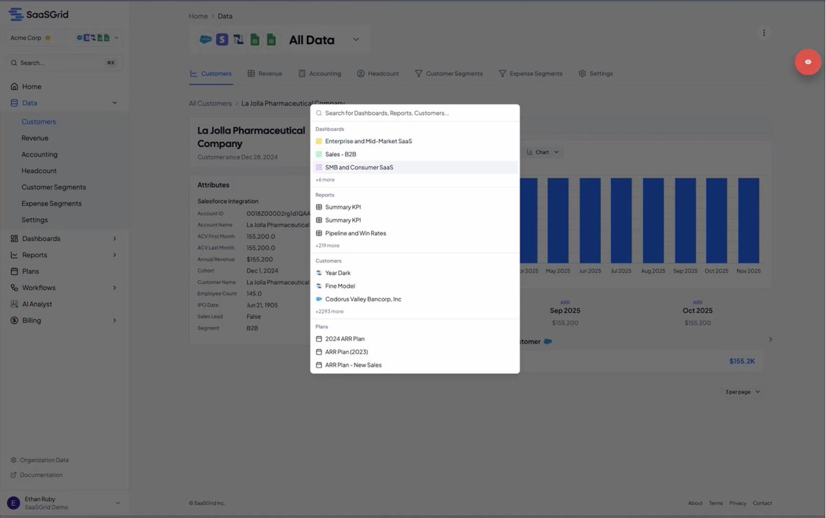Click the Plans calendar icon in sidebar
This screenshot has height=518, width=826.
click(14, 272)
